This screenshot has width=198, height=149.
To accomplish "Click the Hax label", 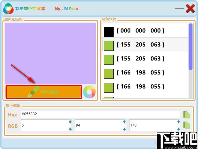I will [x=12, y=115].
